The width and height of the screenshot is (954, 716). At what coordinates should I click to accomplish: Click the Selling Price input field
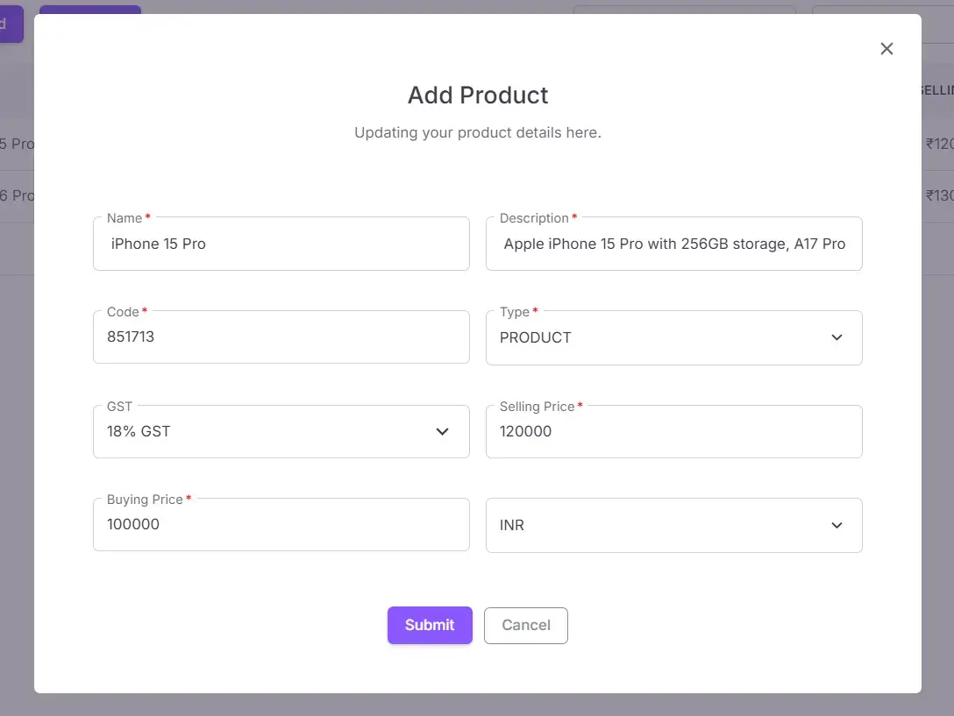tap(674, 431)
